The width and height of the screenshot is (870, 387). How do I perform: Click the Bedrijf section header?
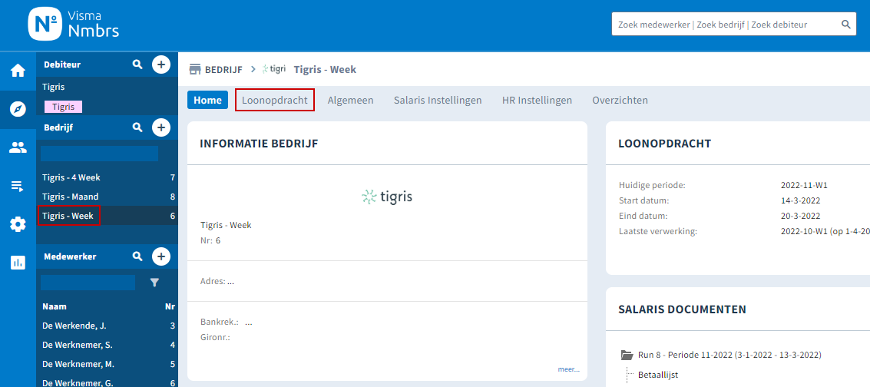58,127
